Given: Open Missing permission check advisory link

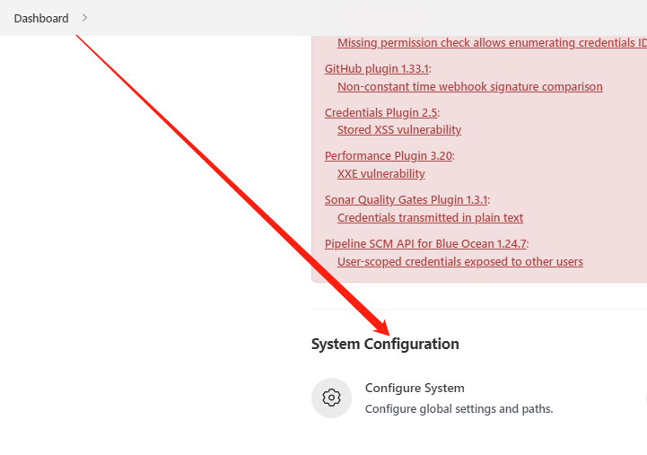Looking at the screenshot, I should [491, 43].
